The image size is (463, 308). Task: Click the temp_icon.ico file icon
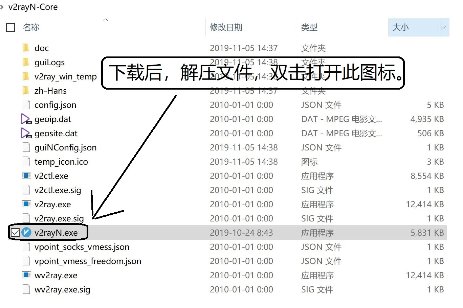[26, 162]
